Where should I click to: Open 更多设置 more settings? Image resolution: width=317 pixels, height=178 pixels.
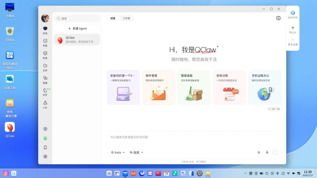click(293, 42)
